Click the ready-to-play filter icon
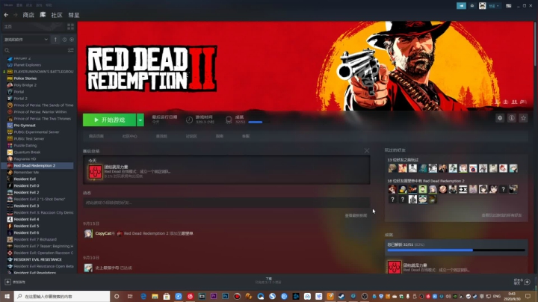The height and width of the screenshot is (302, 538). (72, 40)
